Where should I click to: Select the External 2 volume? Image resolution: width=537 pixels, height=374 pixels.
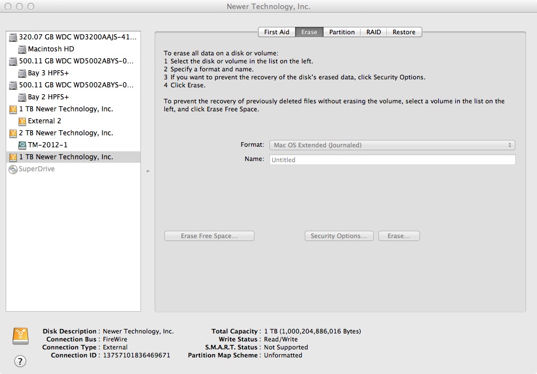(73, 121)
